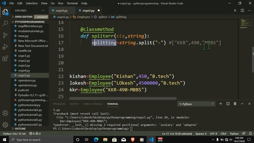Image resolution: width=254 pixels, height=143 pixels.
Task: Kill terminal with trash icon
Action: point(235,104)
